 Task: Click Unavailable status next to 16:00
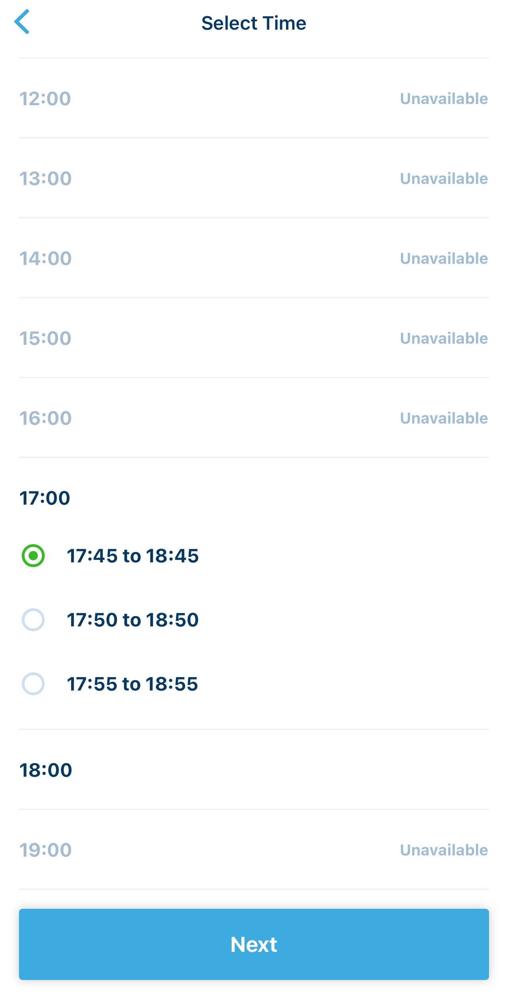click(x=444, y=418)
